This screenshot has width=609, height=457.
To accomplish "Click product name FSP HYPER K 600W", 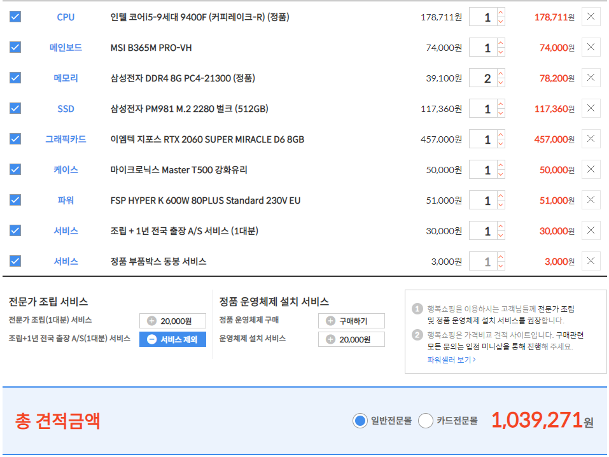I will click(206, 200).
